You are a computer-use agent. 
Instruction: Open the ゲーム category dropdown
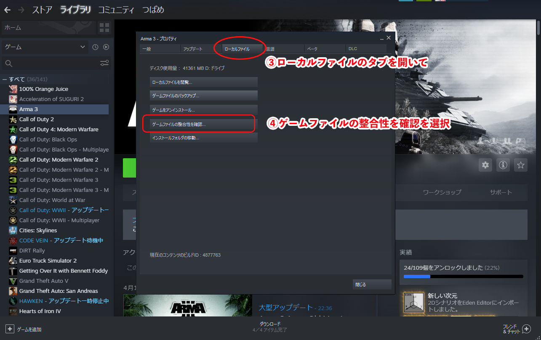coord(45,47)
